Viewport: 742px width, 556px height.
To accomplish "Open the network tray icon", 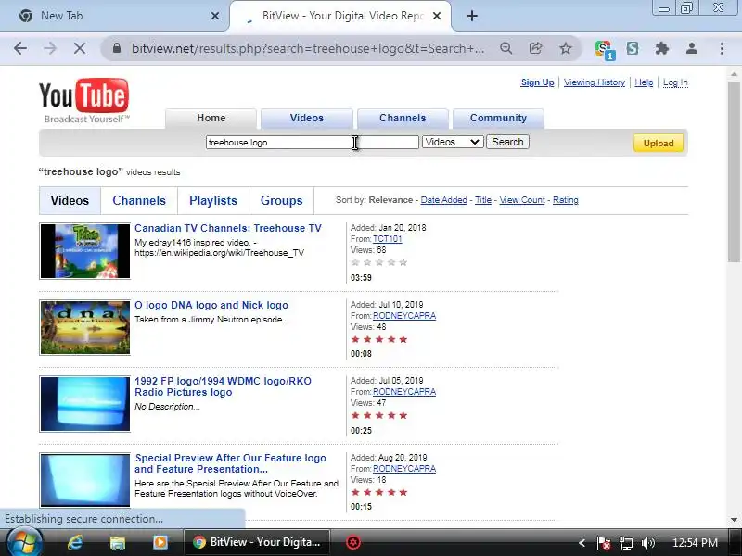I will [625, 543].
